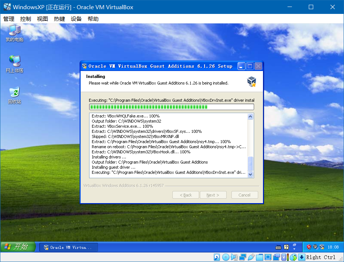Click the install log scroll down arrow
This screenshot has height=262, width=344.
pyautogui.click(x=250, y=174)
